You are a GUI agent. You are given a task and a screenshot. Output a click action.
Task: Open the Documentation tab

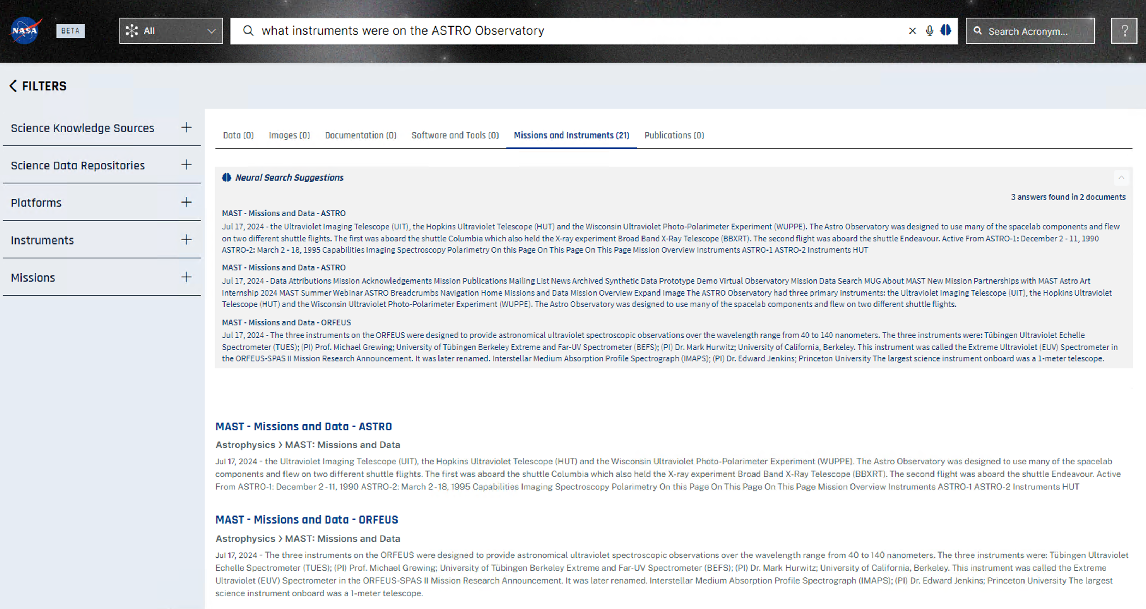click(360, 135)
